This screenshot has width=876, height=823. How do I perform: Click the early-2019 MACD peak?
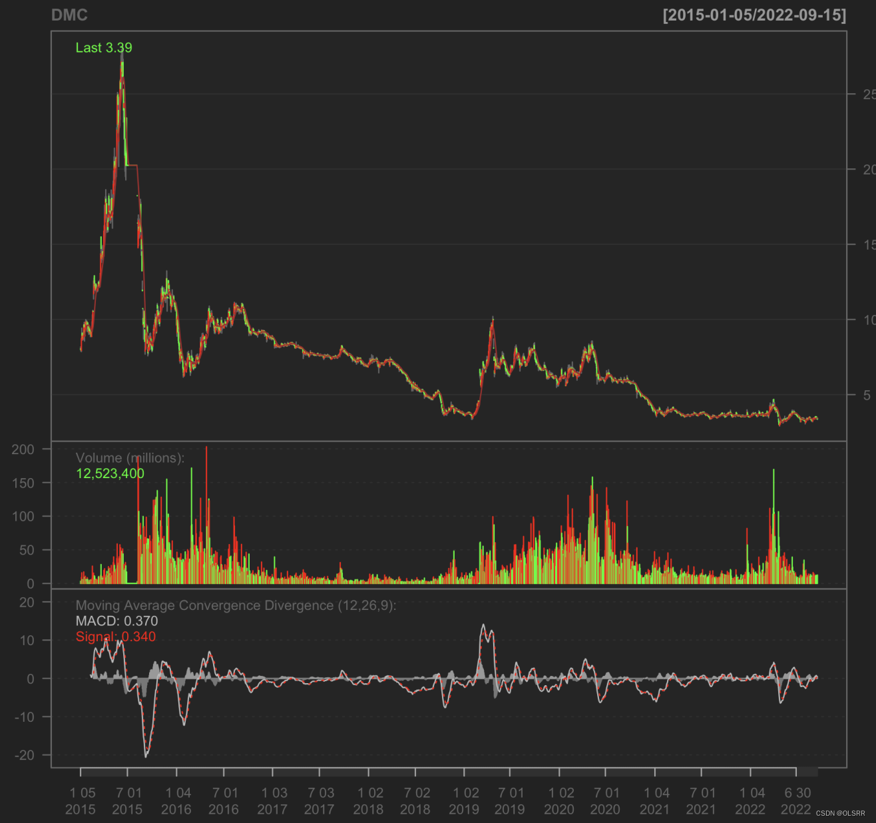pos(484,627)
